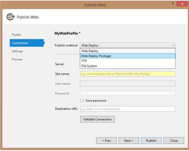The width and height of the screenshot is (189, 151).
Task: Click into the Password field
Action: tap(128, 93)
